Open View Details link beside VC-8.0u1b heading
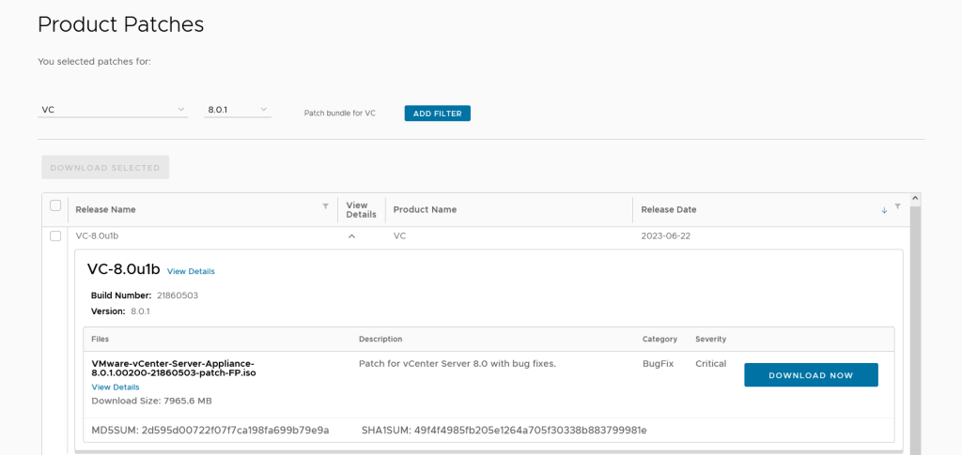Image resolution: width=962 pixels, height=455 pixels. pyautogui.click(x=191, y=271)
